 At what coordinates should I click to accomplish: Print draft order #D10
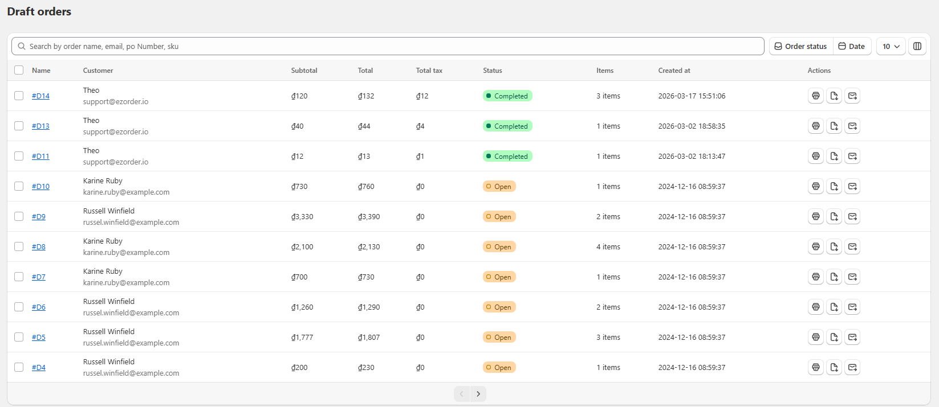pos(816,186)
